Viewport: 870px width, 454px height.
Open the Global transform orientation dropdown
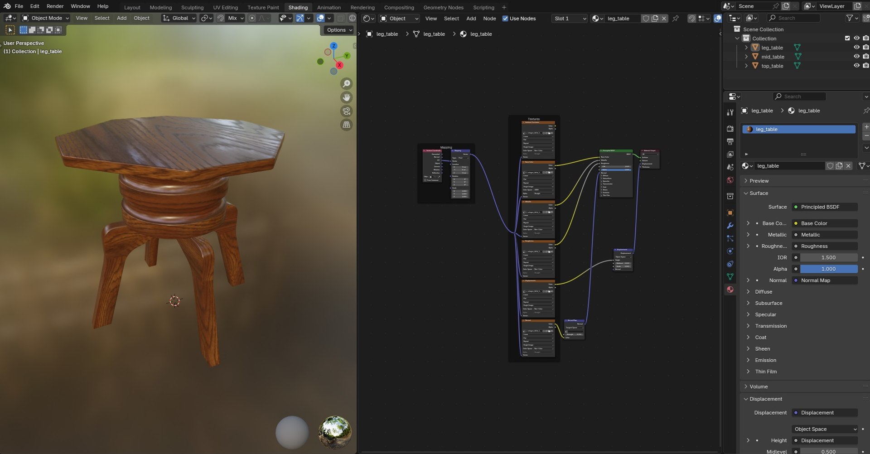coord(179,18)
